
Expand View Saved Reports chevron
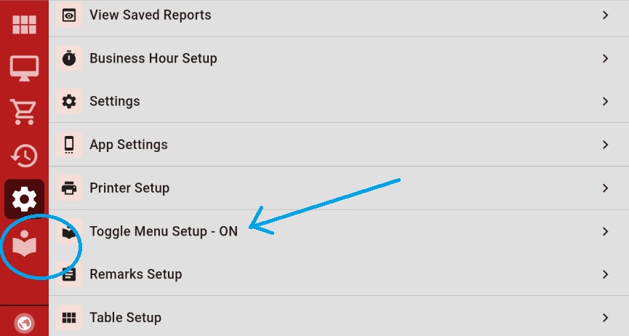click(x=605, y=15)
